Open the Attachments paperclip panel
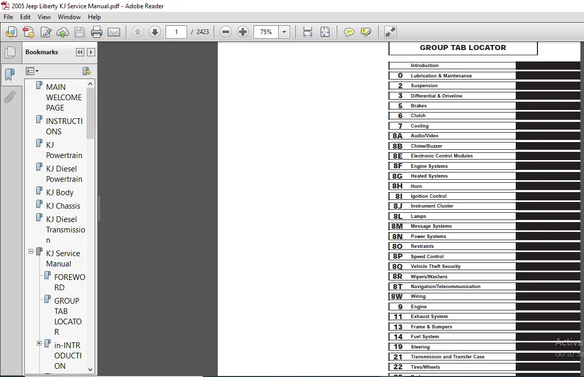Viewport: 584px width, 377px height. [x=10, y=97]
